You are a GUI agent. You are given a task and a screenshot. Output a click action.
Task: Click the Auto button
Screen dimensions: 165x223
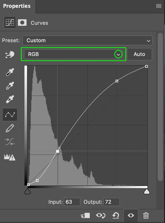[139, 54]
